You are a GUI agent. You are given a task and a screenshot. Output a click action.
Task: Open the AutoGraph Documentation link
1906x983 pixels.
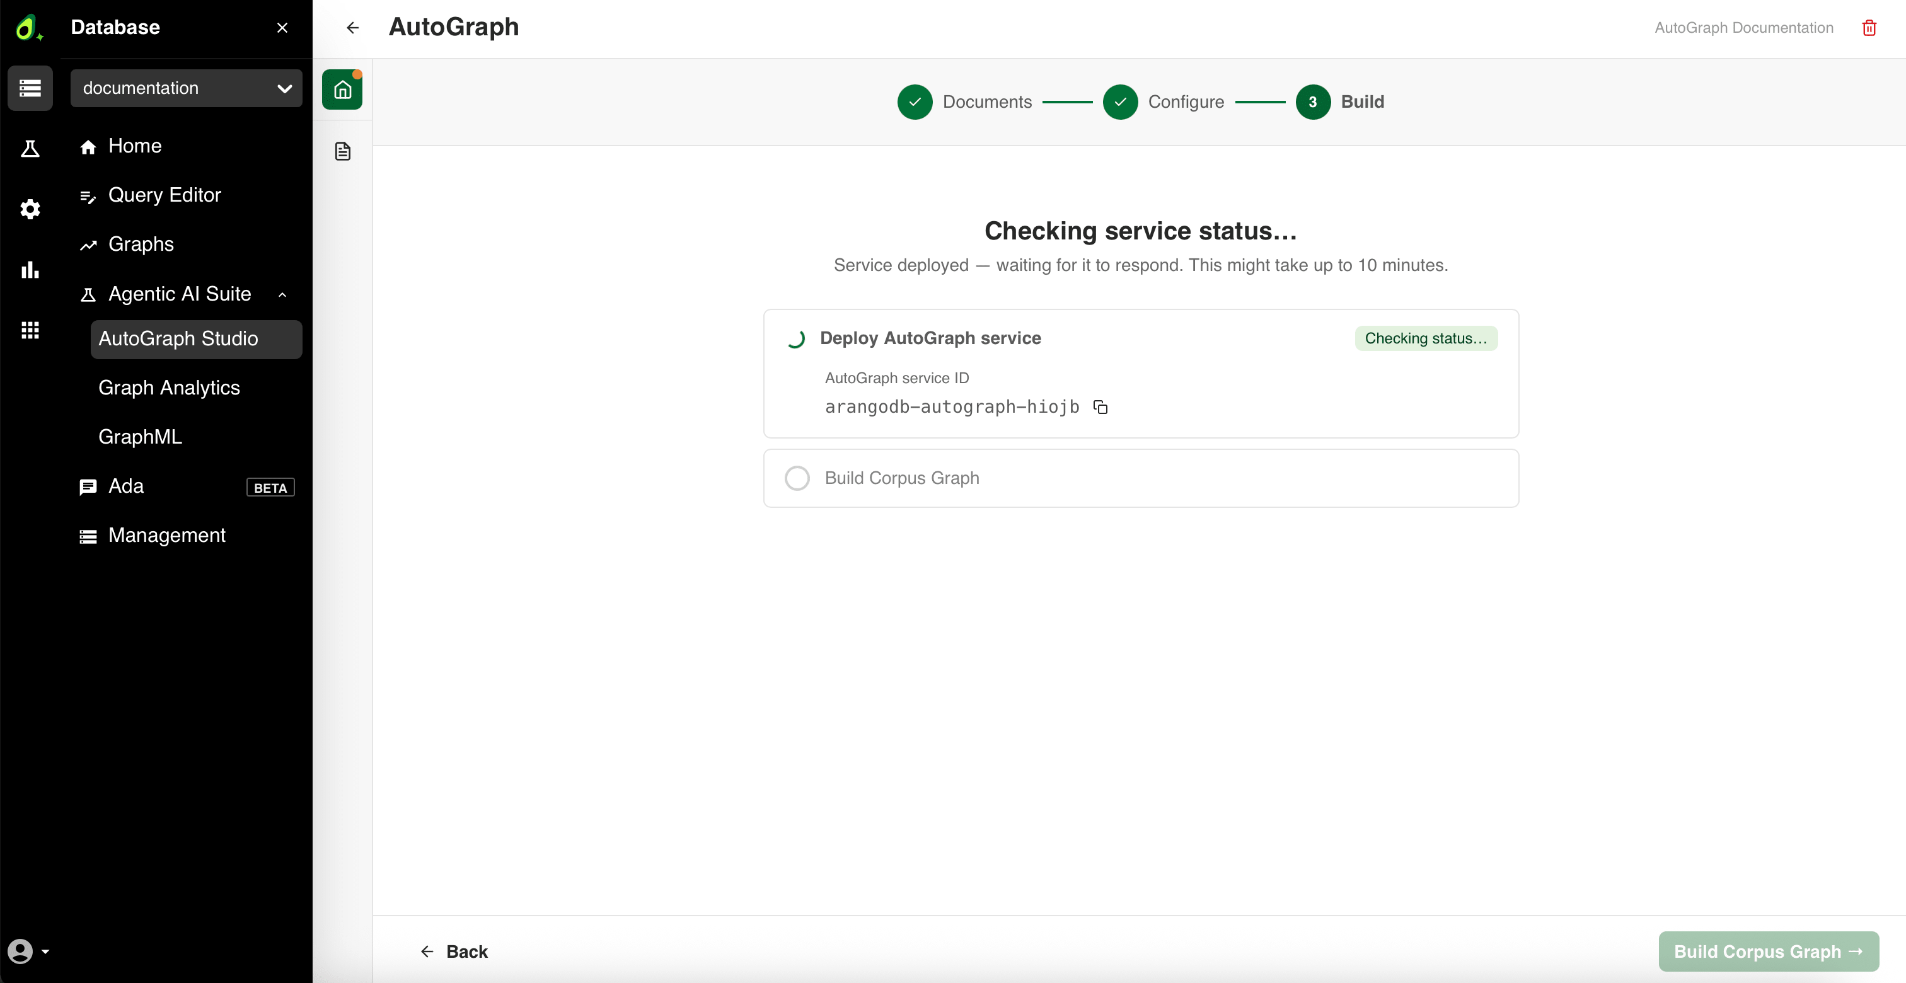coord(1744,28)
